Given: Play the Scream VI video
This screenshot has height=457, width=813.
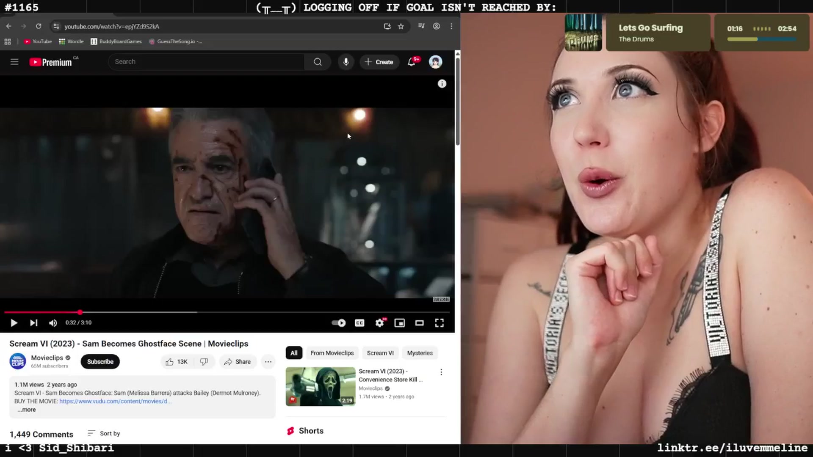Looking at the screenshot, I should tap(14, 323).
